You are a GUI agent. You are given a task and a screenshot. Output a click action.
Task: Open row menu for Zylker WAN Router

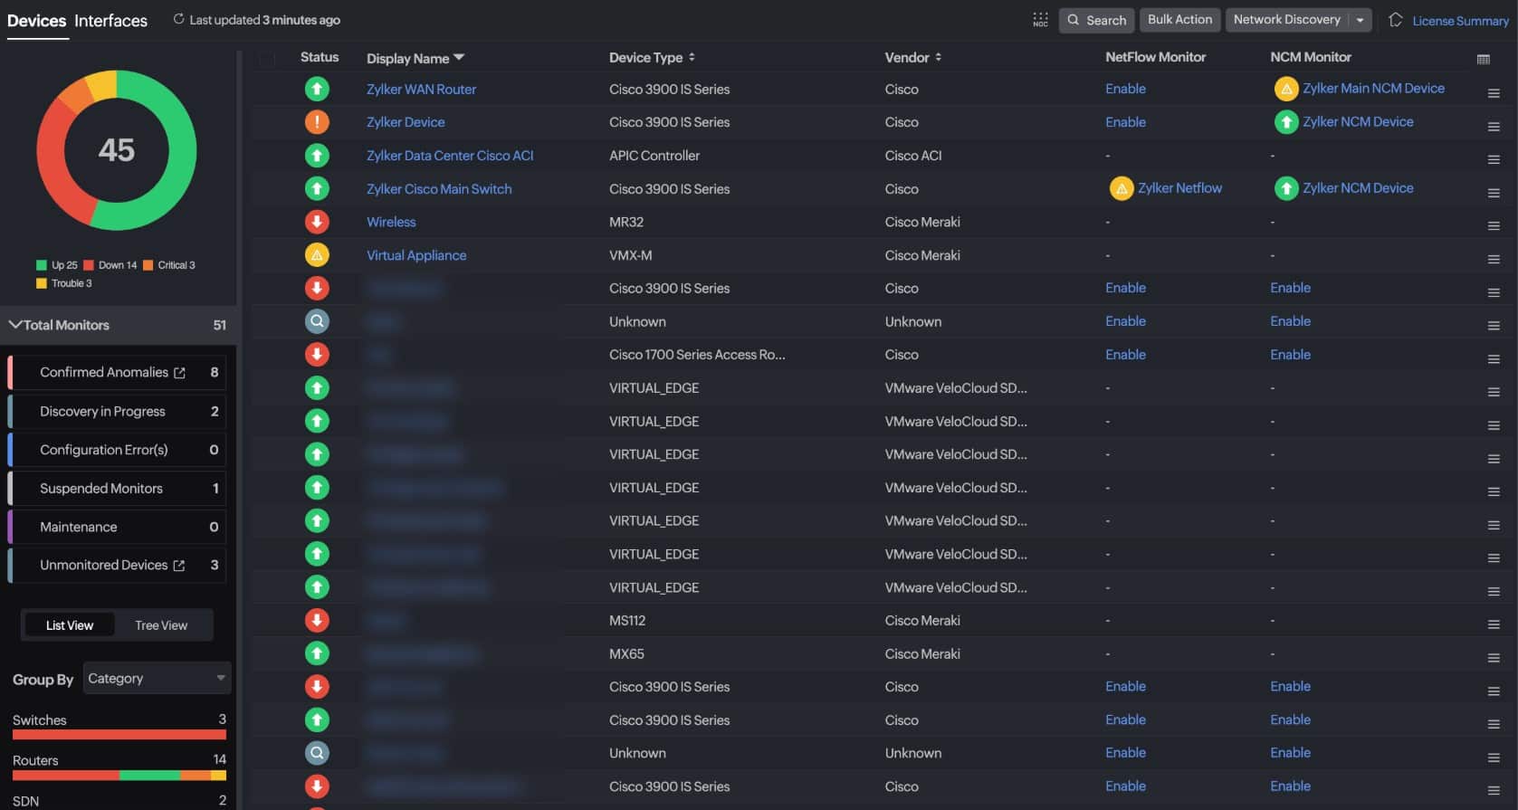1494,93
